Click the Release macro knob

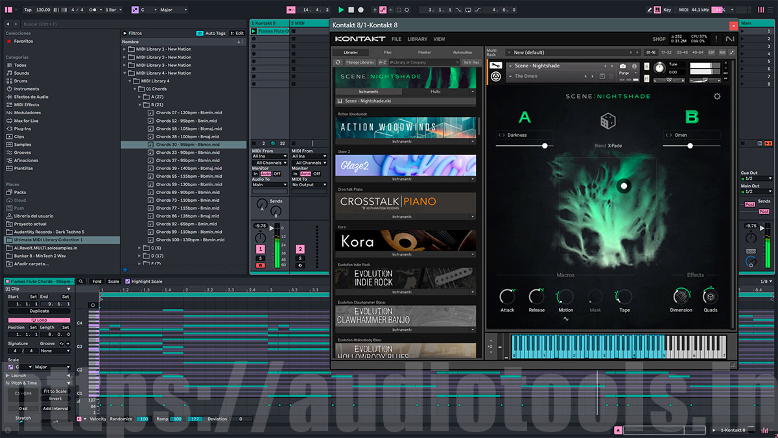[536, 297]
